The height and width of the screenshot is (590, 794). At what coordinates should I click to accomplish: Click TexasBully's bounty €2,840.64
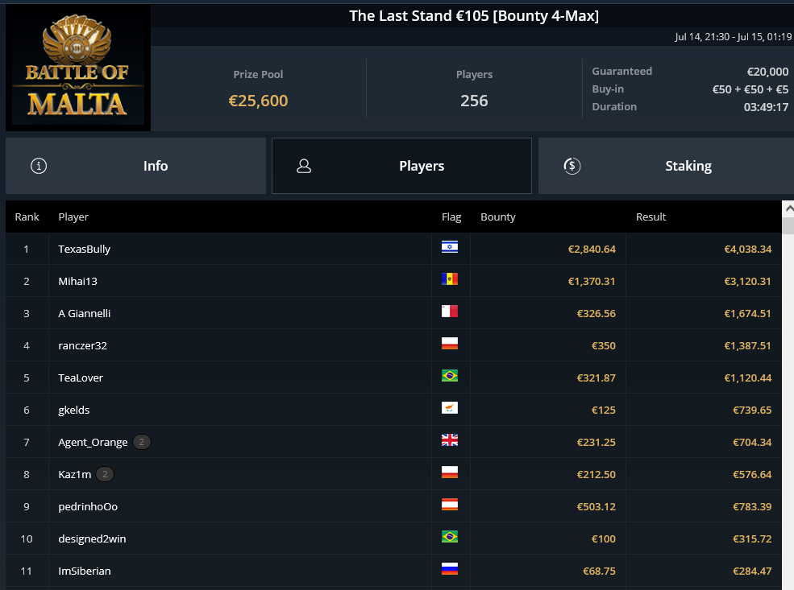pos(592,250)
